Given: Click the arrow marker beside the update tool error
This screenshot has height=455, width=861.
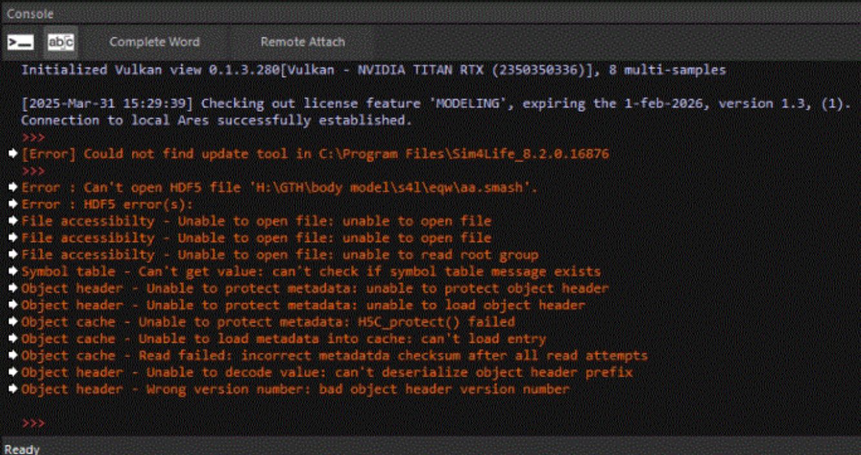Looking at the screenshot, I should pos(14,154).
